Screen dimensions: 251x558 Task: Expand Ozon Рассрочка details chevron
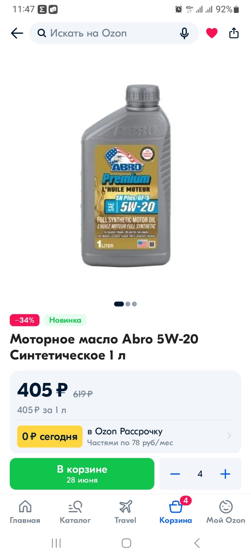coord(229,436)
